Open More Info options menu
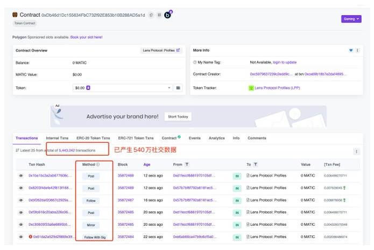Image resolution: width=374 pixels, height=250 pixels. pos(357,51)
